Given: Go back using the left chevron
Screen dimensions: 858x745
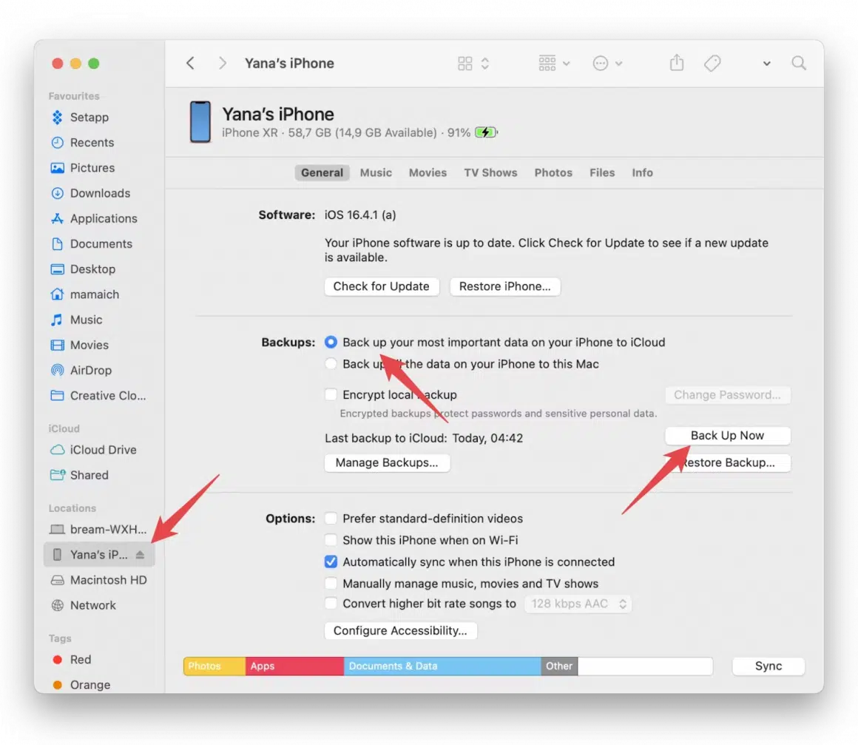Looking at the screenshot, I should click(x=190, y=64).
